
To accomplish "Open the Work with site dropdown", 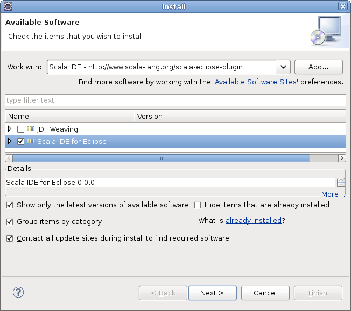I will coord(283,67).
